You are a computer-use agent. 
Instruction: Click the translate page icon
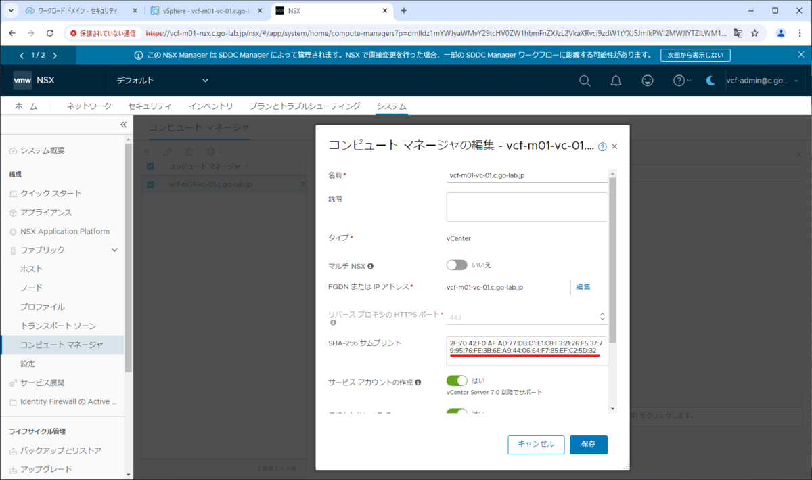[x=738, y=32]
